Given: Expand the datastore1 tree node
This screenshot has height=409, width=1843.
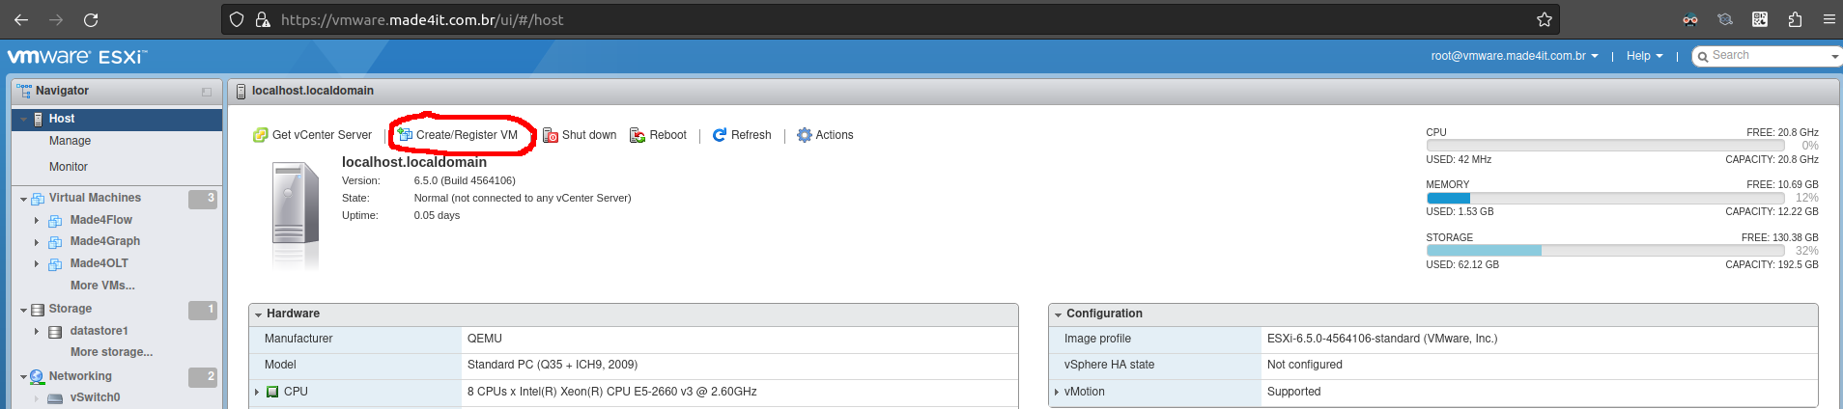Looking at the screenshot, I should (37, 332).
